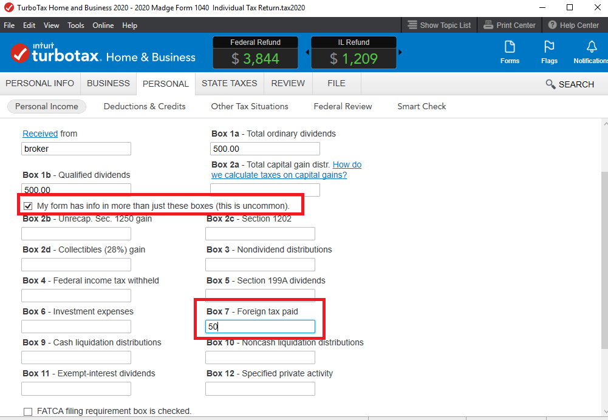Open 'How do we calculate taxes on capital gains?' link
The height and width of the screenshot is (420, 608).
[x=286, y=170]
